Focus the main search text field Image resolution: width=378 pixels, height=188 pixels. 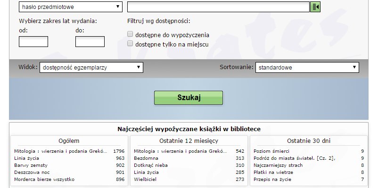218,7
